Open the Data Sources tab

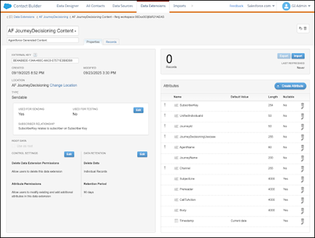(122, 6)
